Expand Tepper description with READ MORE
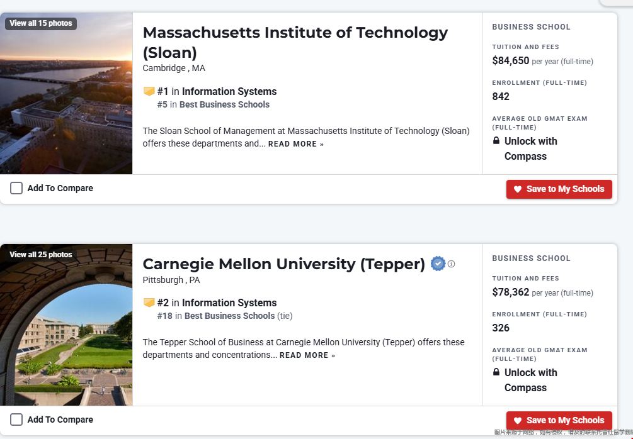 click(307, 355)
